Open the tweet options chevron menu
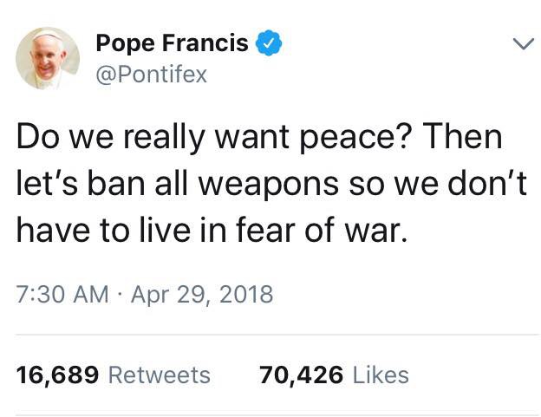This screenshot has width=541, height=417. coord(521,42)
